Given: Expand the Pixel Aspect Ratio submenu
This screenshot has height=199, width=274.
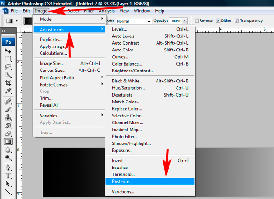Looking at the screenshot, I should pyautogui.click(x=69, y=77).
